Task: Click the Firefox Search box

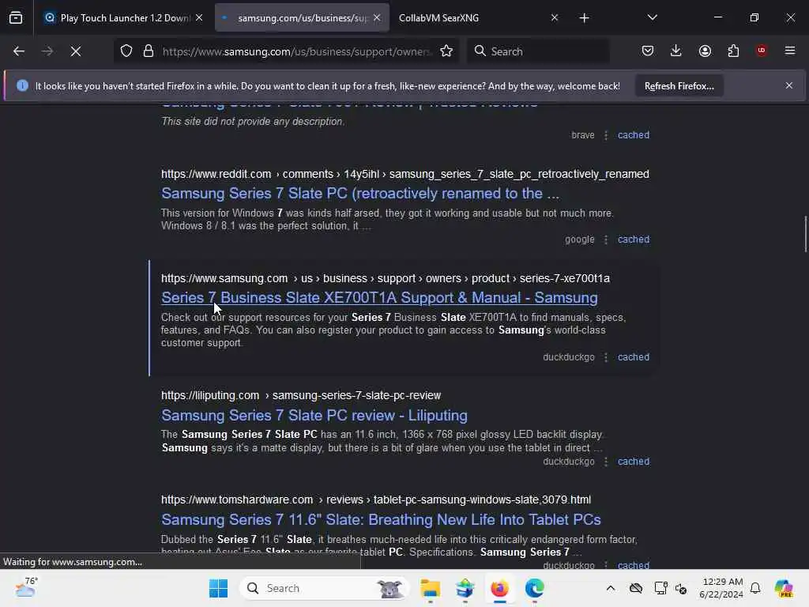Action: pyautogui.click(x=537, y=51)
